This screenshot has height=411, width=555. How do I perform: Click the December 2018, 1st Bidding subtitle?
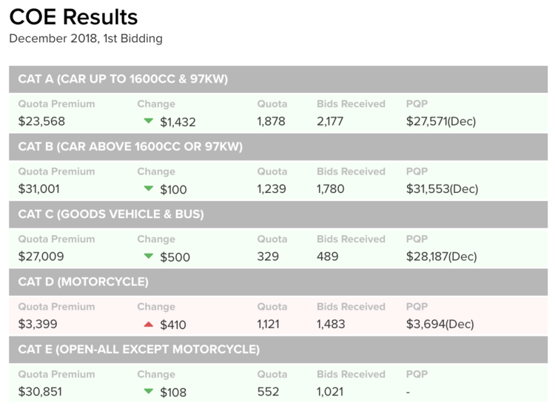[86, 38]
